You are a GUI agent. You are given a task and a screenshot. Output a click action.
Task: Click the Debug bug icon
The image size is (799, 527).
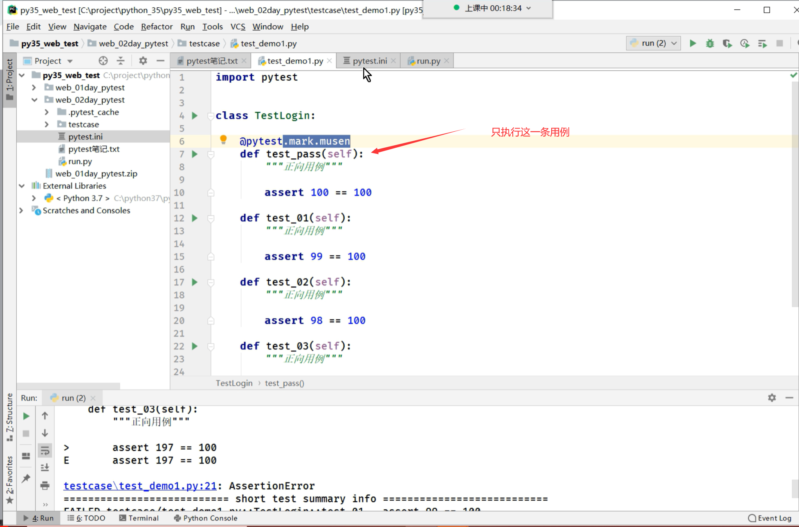pyautogui.click(x=710, y=43)
